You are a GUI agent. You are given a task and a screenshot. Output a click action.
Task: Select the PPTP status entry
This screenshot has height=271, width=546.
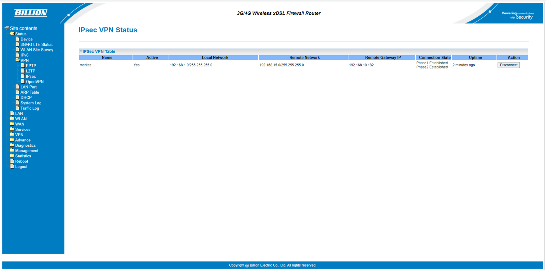pos(31,66)
